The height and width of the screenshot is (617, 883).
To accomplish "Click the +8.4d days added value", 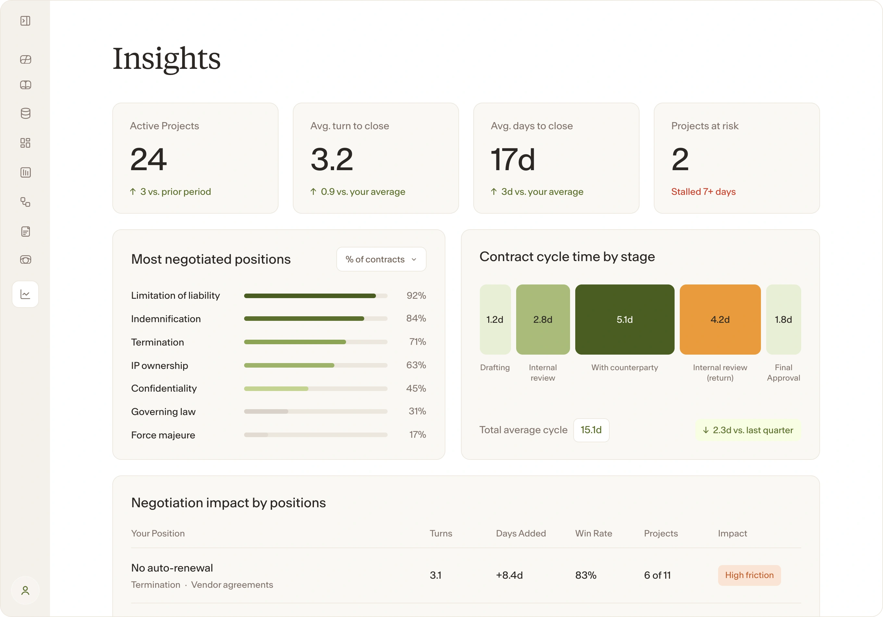I will [509, 575].
